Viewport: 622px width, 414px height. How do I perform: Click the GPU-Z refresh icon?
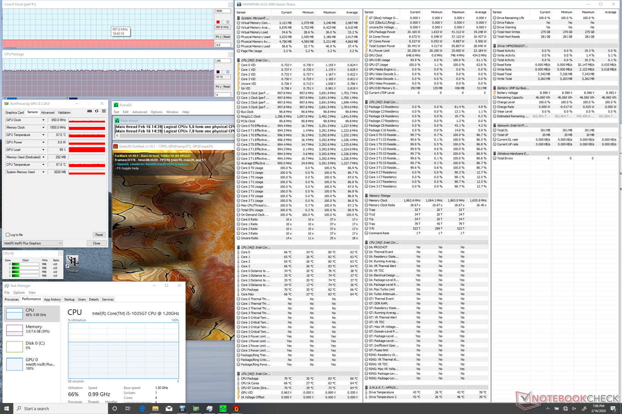(97, 111)
